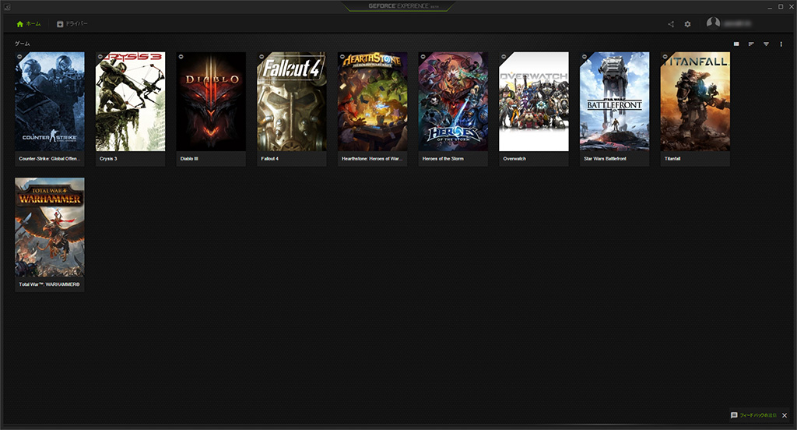797x430 pixels.
Task: Switch games to grid view
Action: coord(736,44)
